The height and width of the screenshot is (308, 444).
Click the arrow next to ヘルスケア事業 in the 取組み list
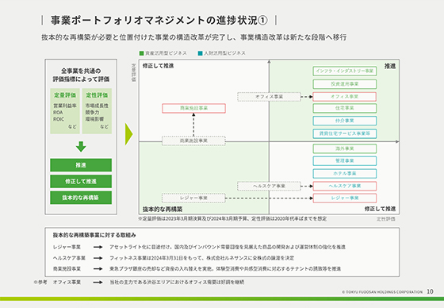98,258
